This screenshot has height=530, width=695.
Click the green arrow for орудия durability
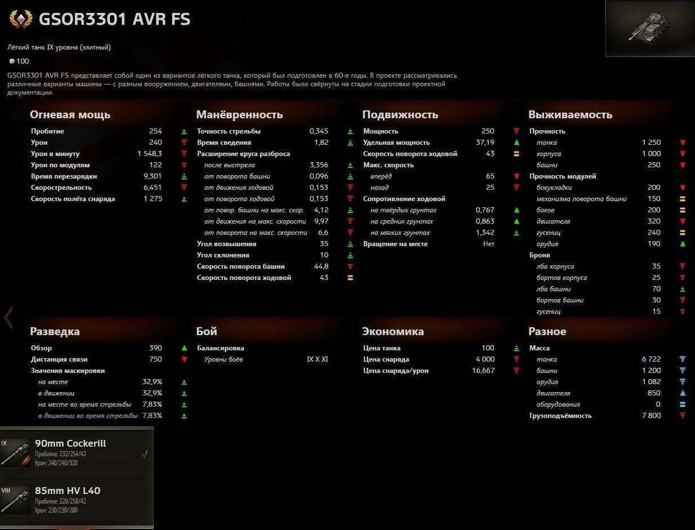(x=683, y=244)
